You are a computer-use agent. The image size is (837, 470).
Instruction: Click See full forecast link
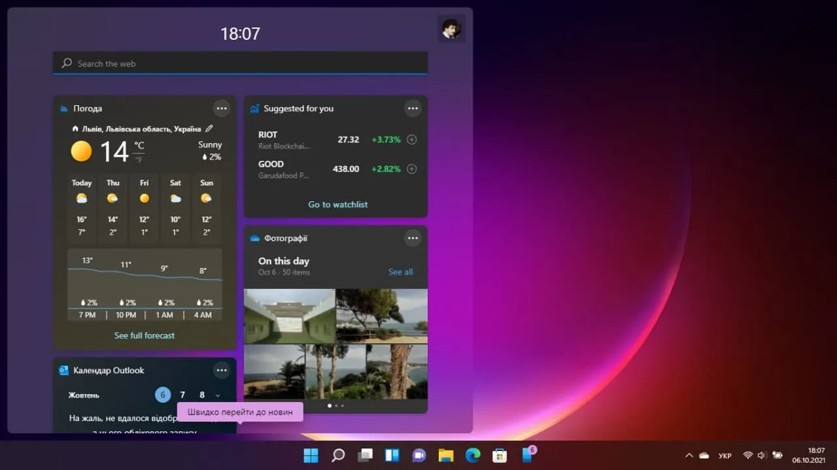point(145,335)
